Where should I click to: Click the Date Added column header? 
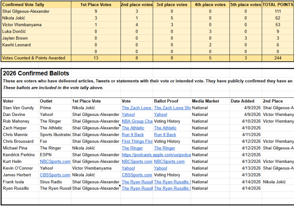pyautogui.click(x=242, y=101)
